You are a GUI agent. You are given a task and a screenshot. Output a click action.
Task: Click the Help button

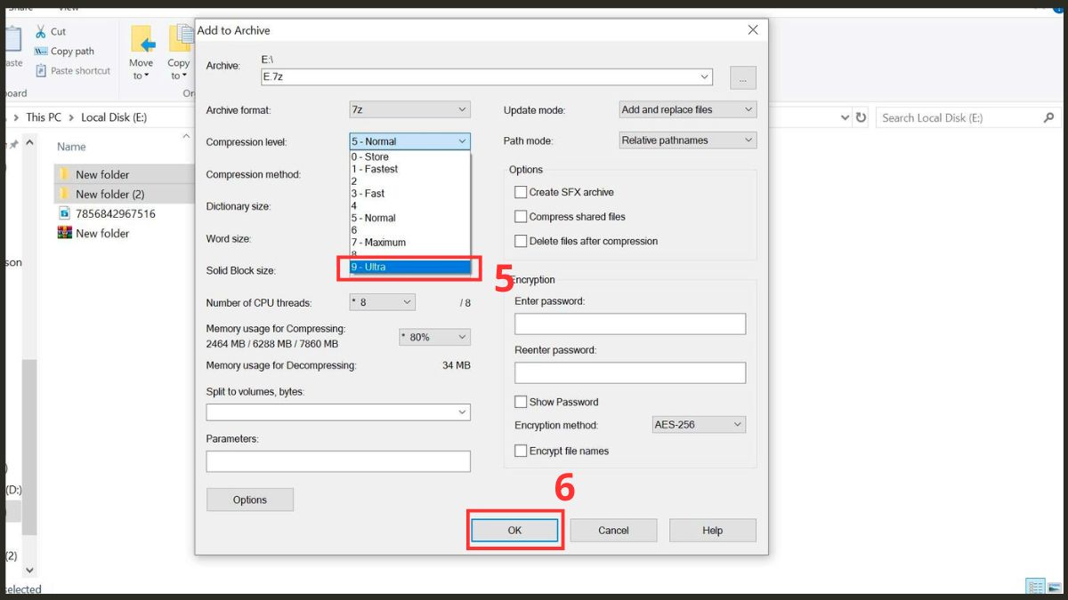(x=712, y=530)
